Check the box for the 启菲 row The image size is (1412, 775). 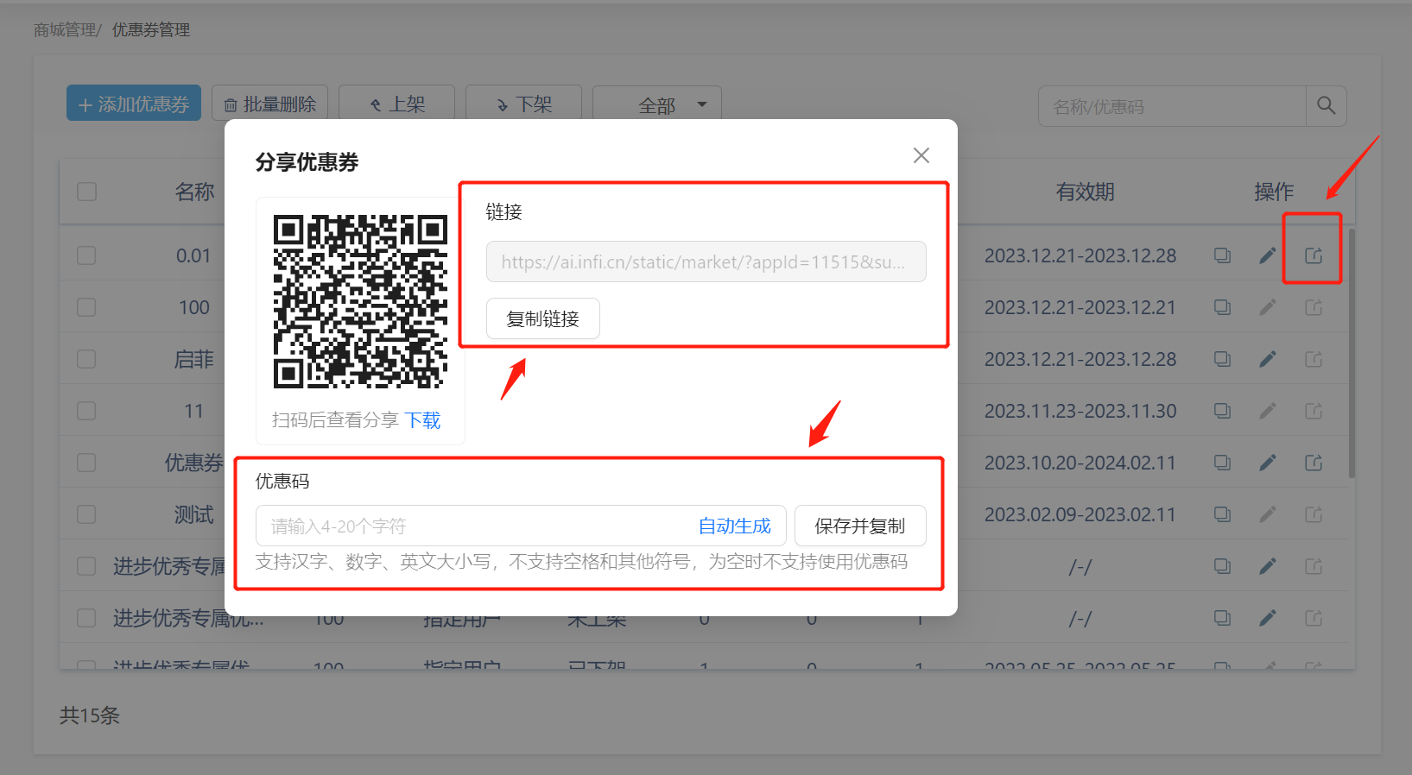click(x=86, y=359)
